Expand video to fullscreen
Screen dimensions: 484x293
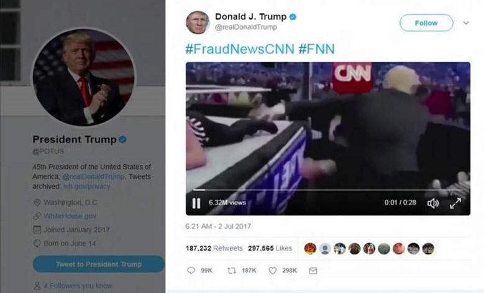point(455,203)
